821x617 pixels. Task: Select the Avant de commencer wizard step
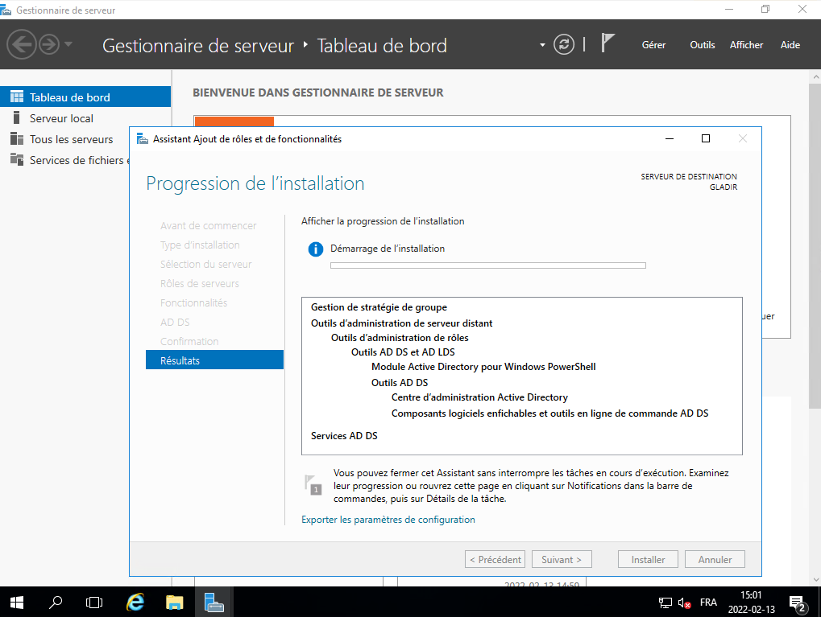coord(209,225)
